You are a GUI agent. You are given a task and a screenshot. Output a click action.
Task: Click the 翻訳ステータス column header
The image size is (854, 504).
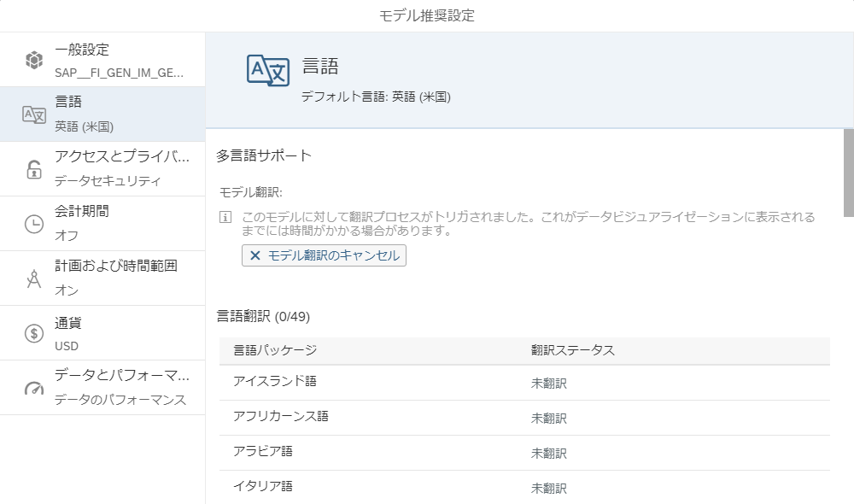[572, 350]
